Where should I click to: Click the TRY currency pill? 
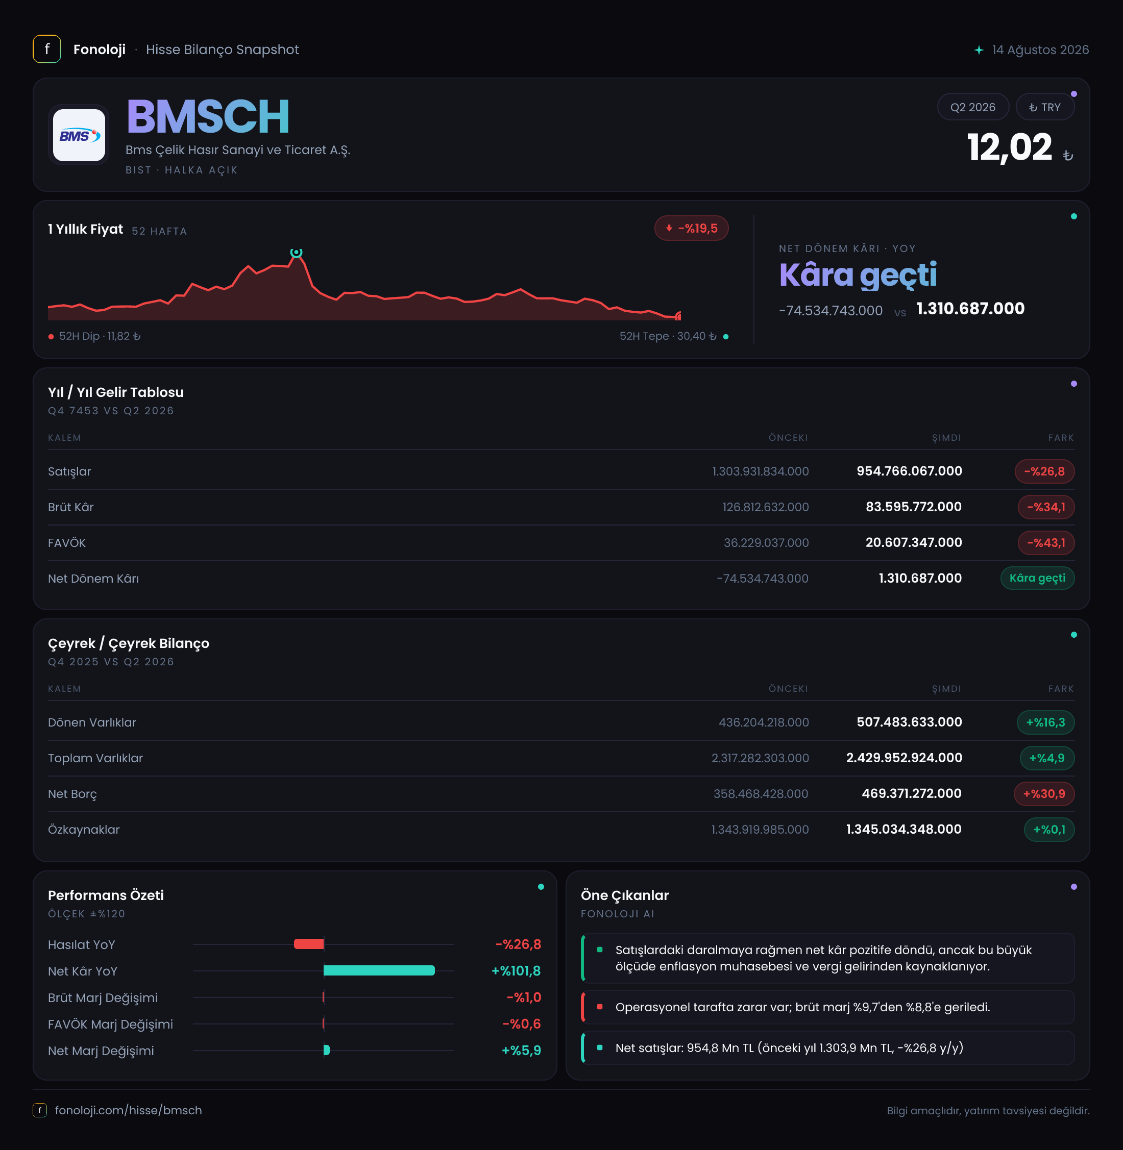point(1044,107)
